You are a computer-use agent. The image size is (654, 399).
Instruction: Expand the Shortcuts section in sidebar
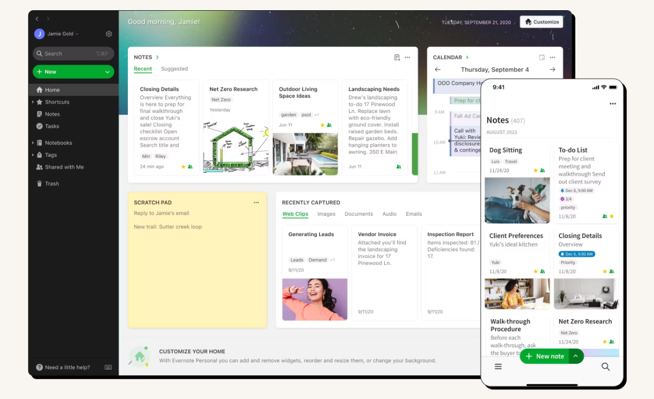[33, 102]
